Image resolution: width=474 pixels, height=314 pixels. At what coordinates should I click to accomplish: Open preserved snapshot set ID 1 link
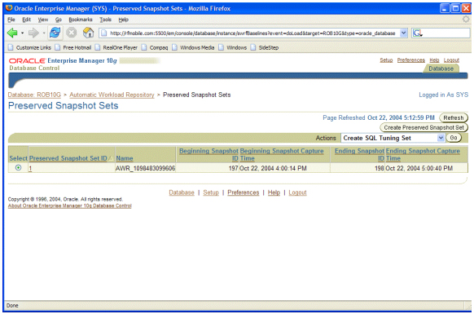pyautogui.click(x=30, y=168)
